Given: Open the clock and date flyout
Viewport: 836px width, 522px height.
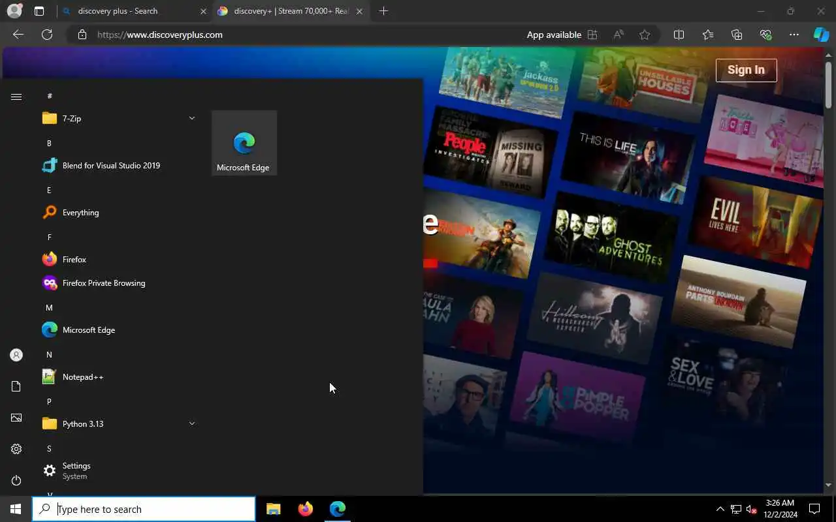Looking at the screenshot, I should click(779, 509).
